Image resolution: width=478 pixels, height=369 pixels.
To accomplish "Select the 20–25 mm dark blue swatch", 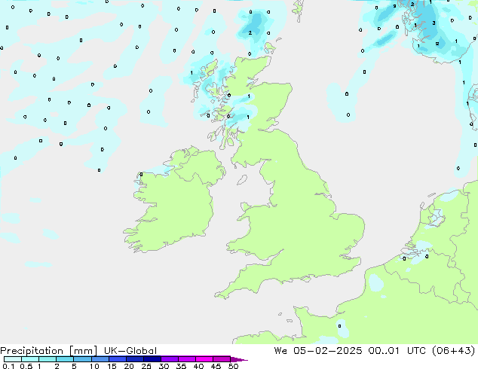I will pyautogui.click(x=135, y=359).
